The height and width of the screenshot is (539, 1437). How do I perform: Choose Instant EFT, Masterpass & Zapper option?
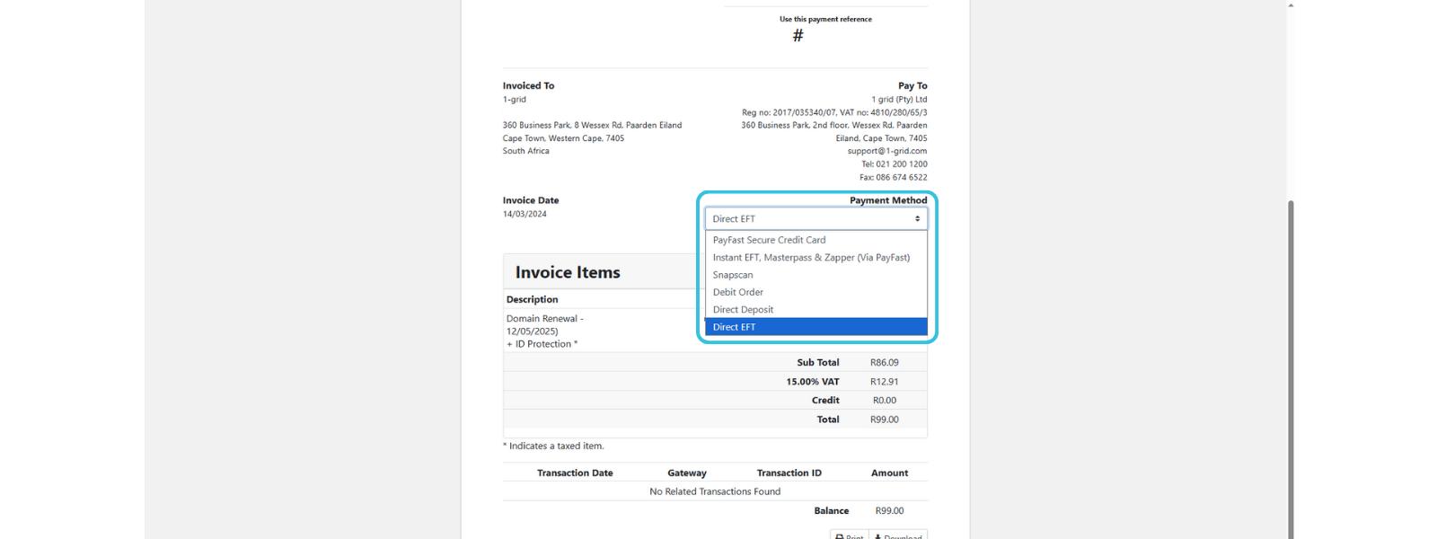coord(811,258)
